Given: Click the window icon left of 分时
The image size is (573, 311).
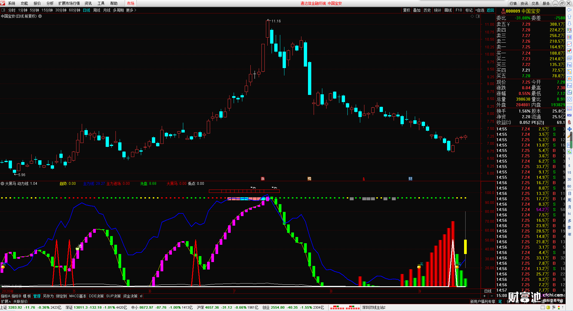Looking at the screenshot, I should pyautogui.click(x=3, y=10).
